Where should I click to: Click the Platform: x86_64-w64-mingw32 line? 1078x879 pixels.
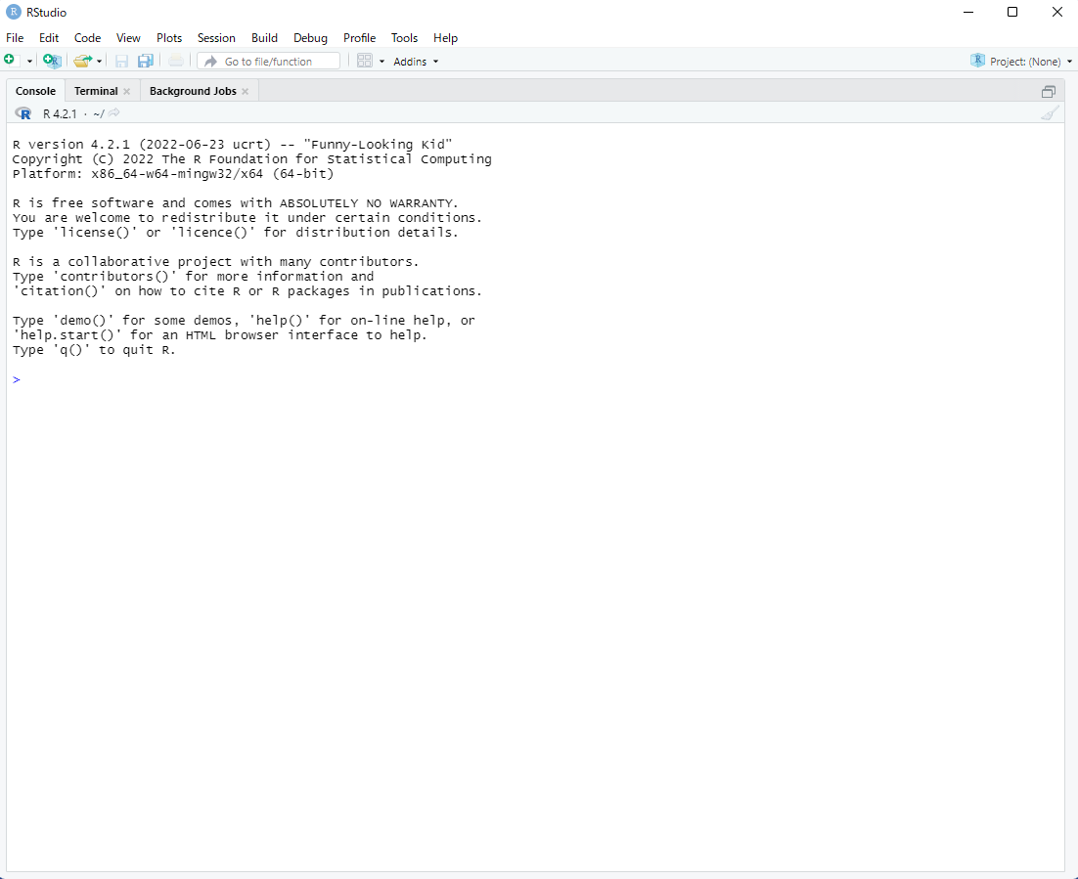coord(173,174)
